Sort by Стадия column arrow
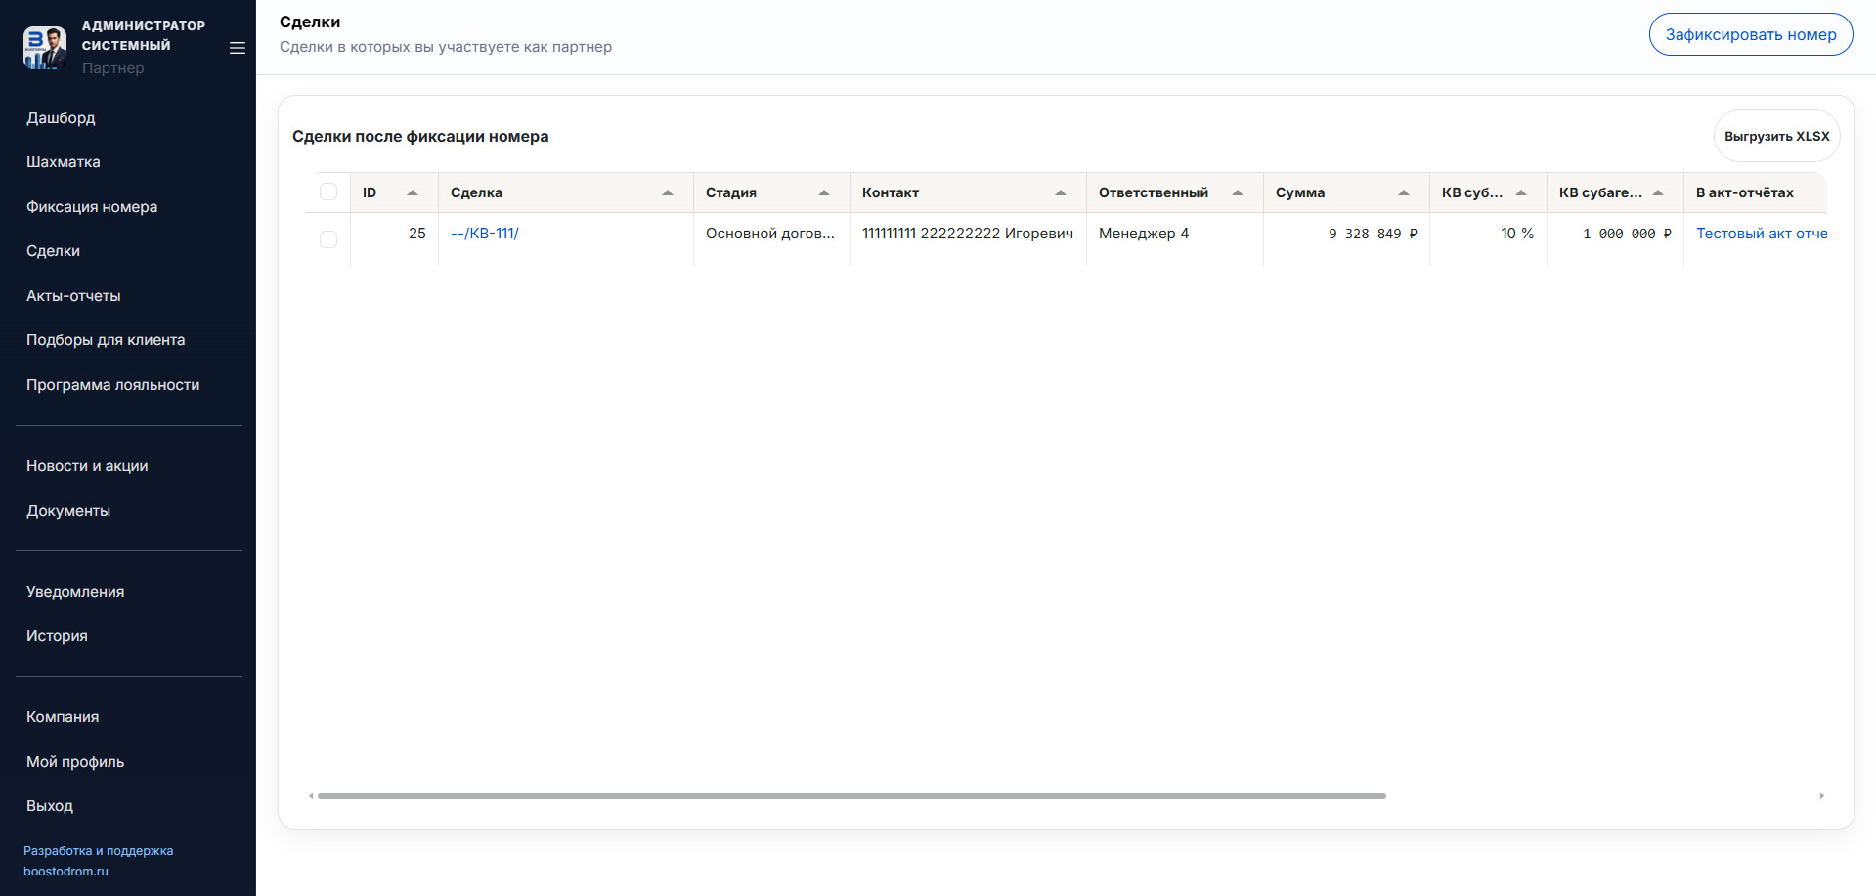The width and height of the screenshot is (1876, 896). [x=824, y=193]
